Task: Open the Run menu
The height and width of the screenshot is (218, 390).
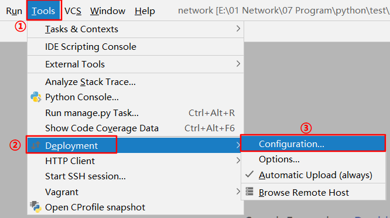Action: [14, 11]
